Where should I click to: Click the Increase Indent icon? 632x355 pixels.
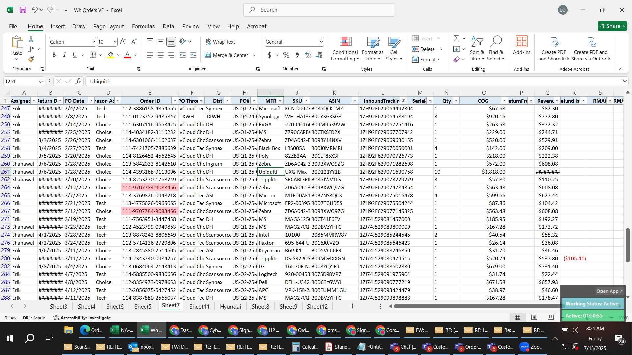click(x=193, y=55)
